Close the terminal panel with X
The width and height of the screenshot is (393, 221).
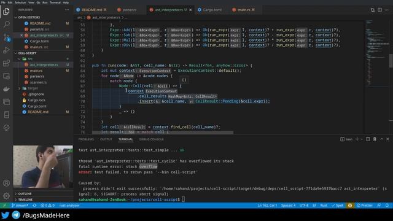click(387, 139)
